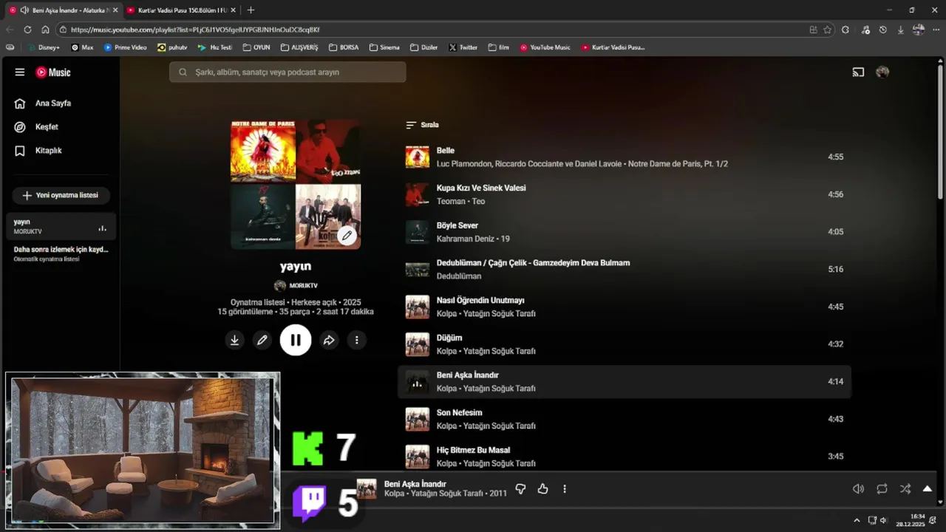946x532 pixels.
Task: Like the current song in player bar
Action: pos(543,489)
